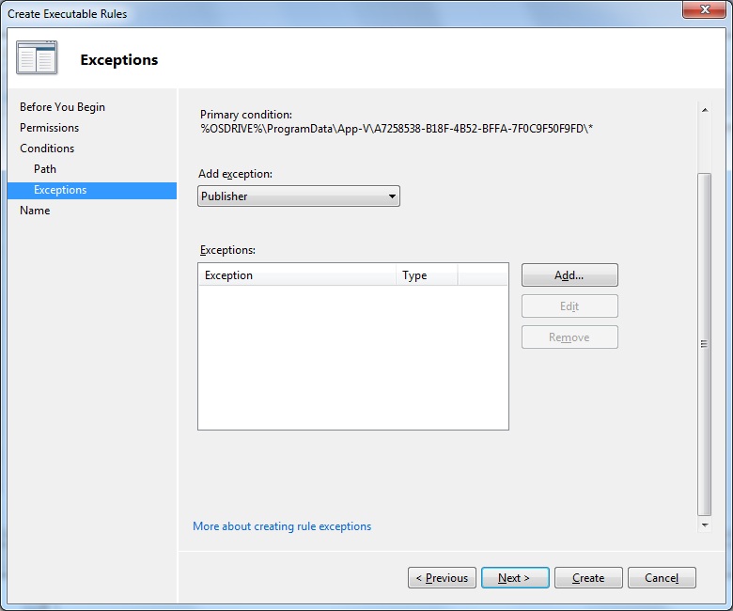733x611 pixels.
Task: Click the scrollbar down arrow
Action: point(705,525)
